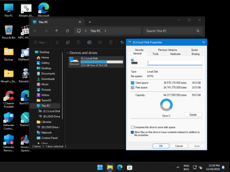230x172 pixels.
Task: Open the New dropdown in Explorer toolbar
Action: point(40,42)
